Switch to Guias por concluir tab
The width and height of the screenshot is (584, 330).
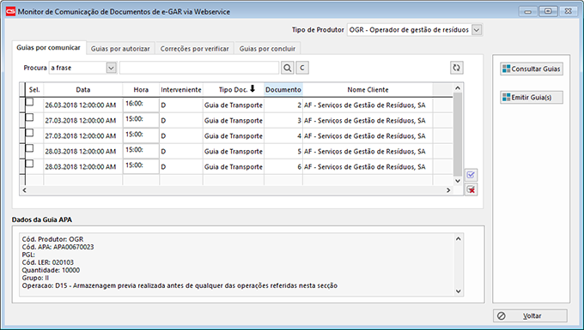pos(267,49)
